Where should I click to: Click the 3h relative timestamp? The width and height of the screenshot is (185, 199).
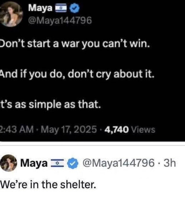coord(170,163)
